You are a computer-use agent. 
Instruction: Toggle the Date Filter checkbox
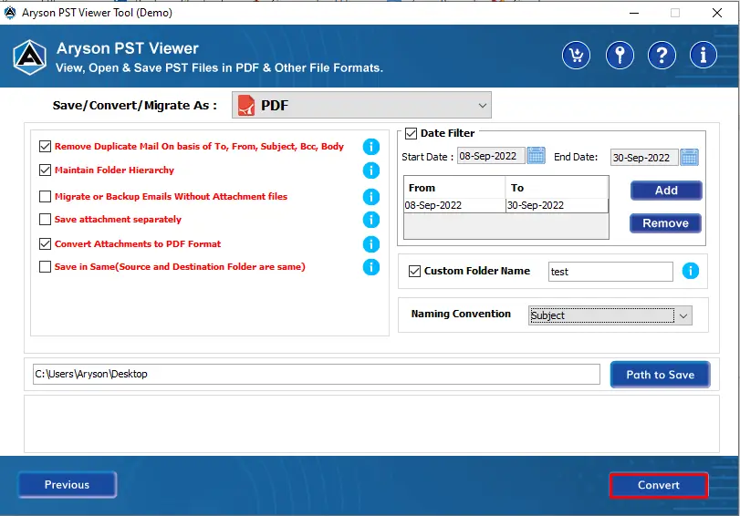click(411, 133)
